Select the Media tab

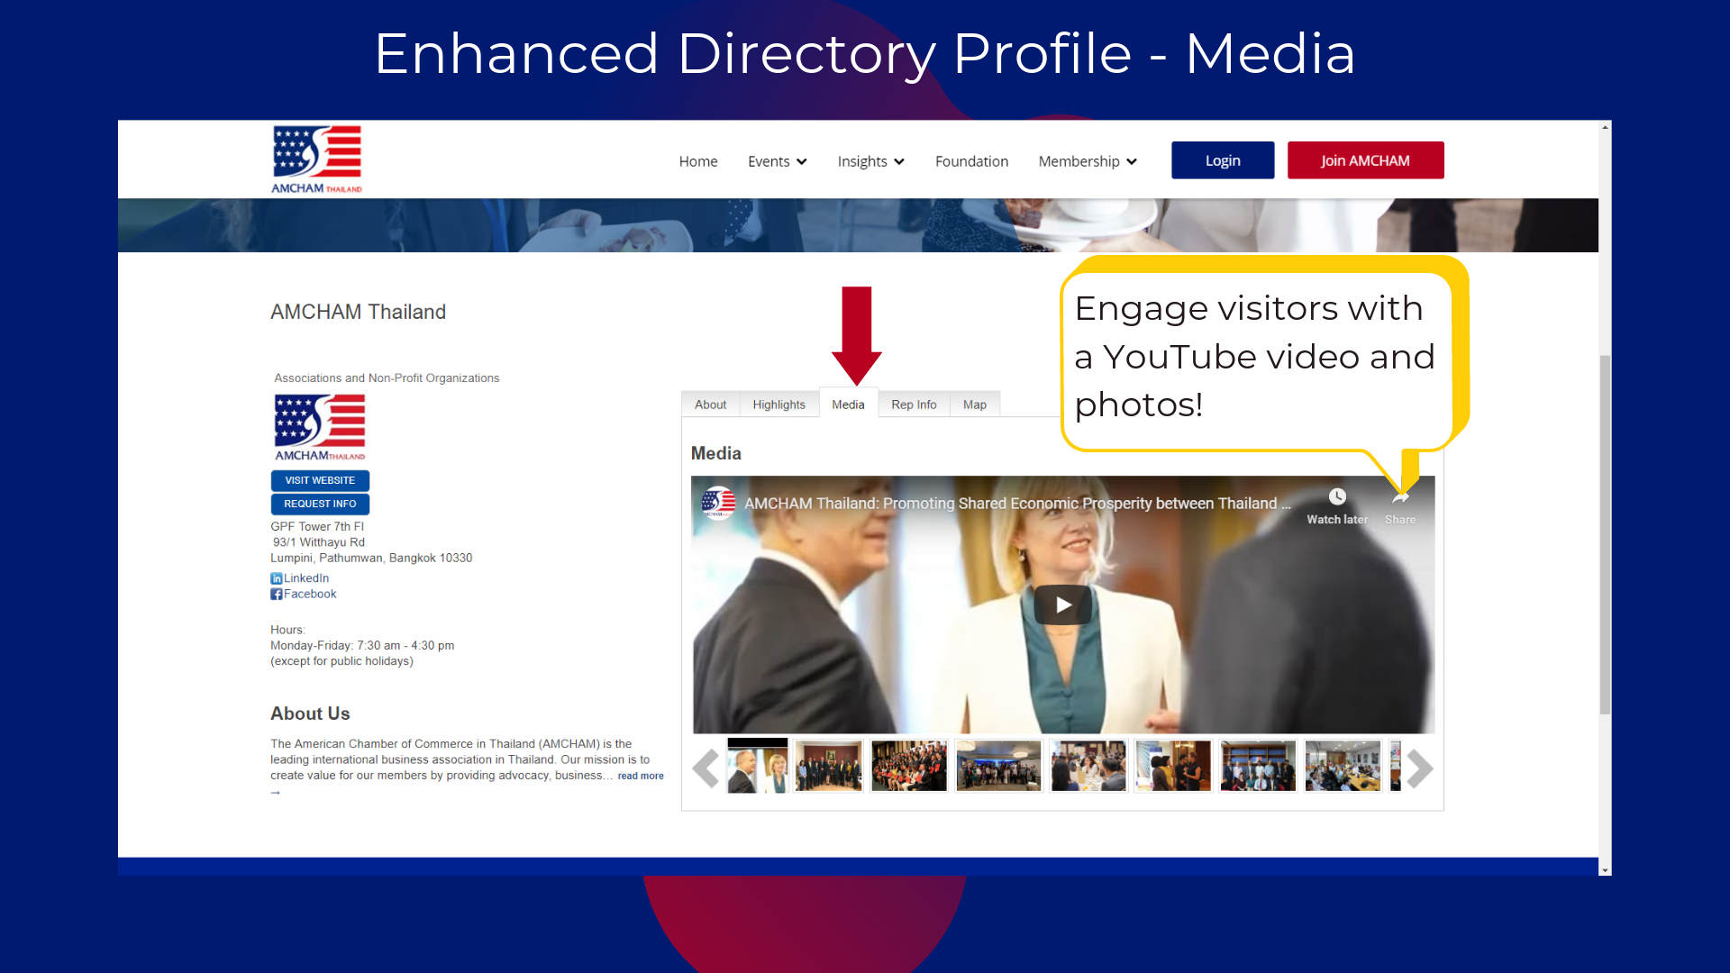tap(848, 404)
